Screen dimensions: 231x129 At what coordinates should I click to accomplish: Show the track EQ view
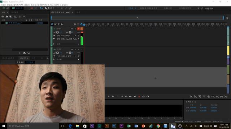62,24
